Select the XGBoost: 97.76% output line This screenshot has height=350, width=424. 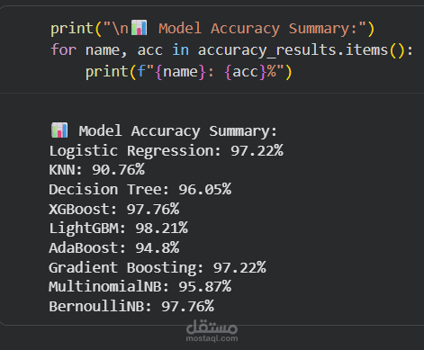114,209
